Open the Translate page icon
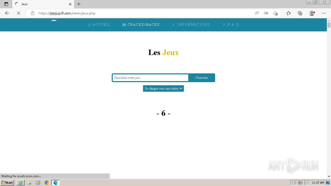 click(x=266, y=13)
